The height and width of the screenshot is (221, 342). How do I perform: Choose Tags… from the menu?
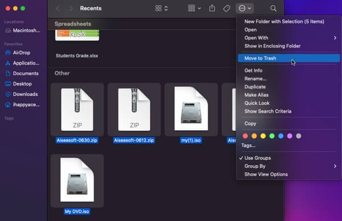[248, 146]
